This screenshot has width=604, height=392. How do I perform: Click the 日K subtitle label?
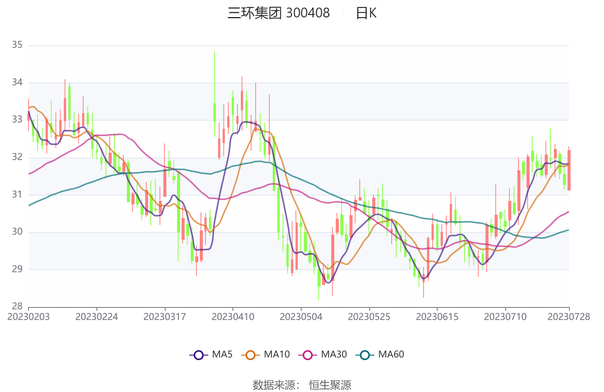[366, 13]
